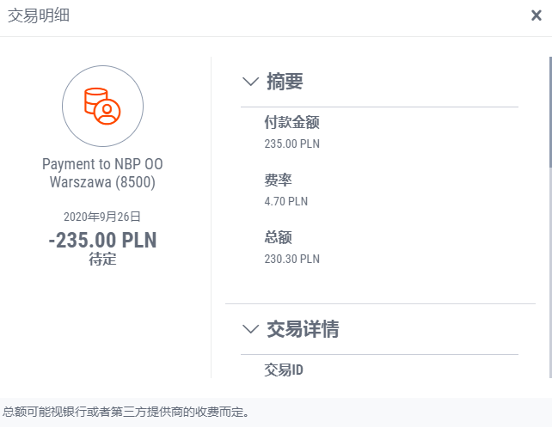The width and height of the screenshot is (552, 434).
Task: Click the 交易详情 section heading
Action: [303, 328]
